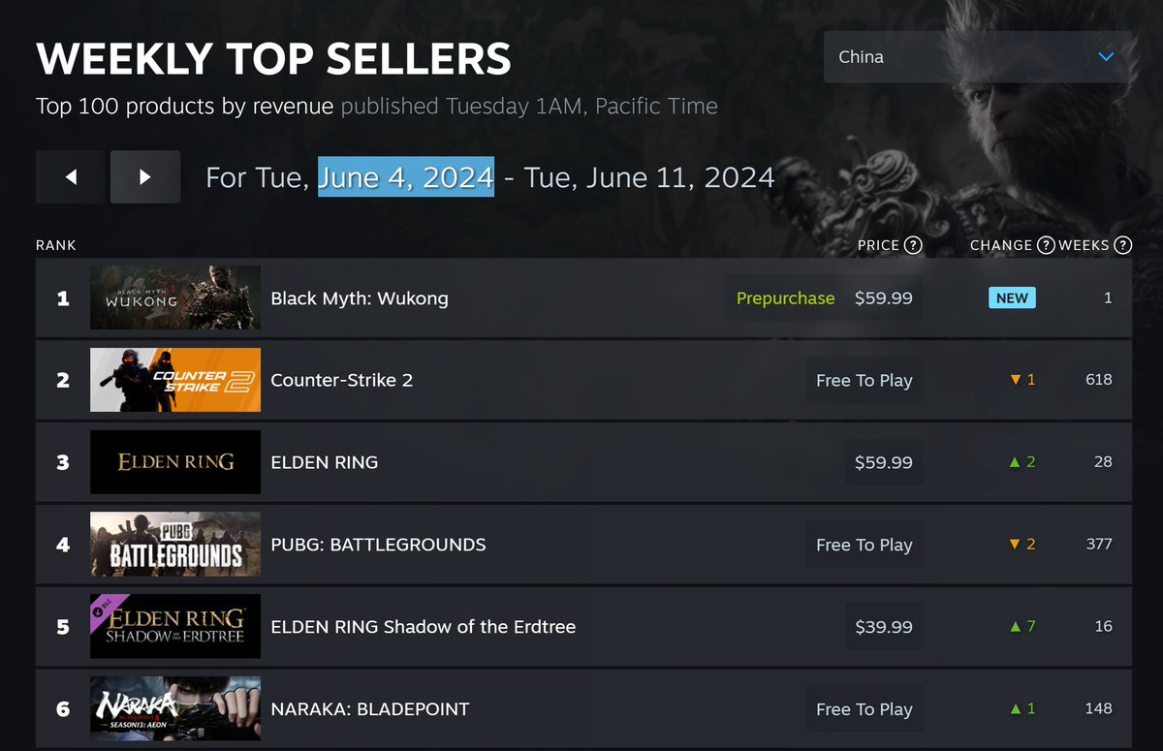The width and height of the screenshot is (1163, 751).
Task: Click the NEW badge on rank 1
Action: pyautogui.click(x=1012, y=297)
